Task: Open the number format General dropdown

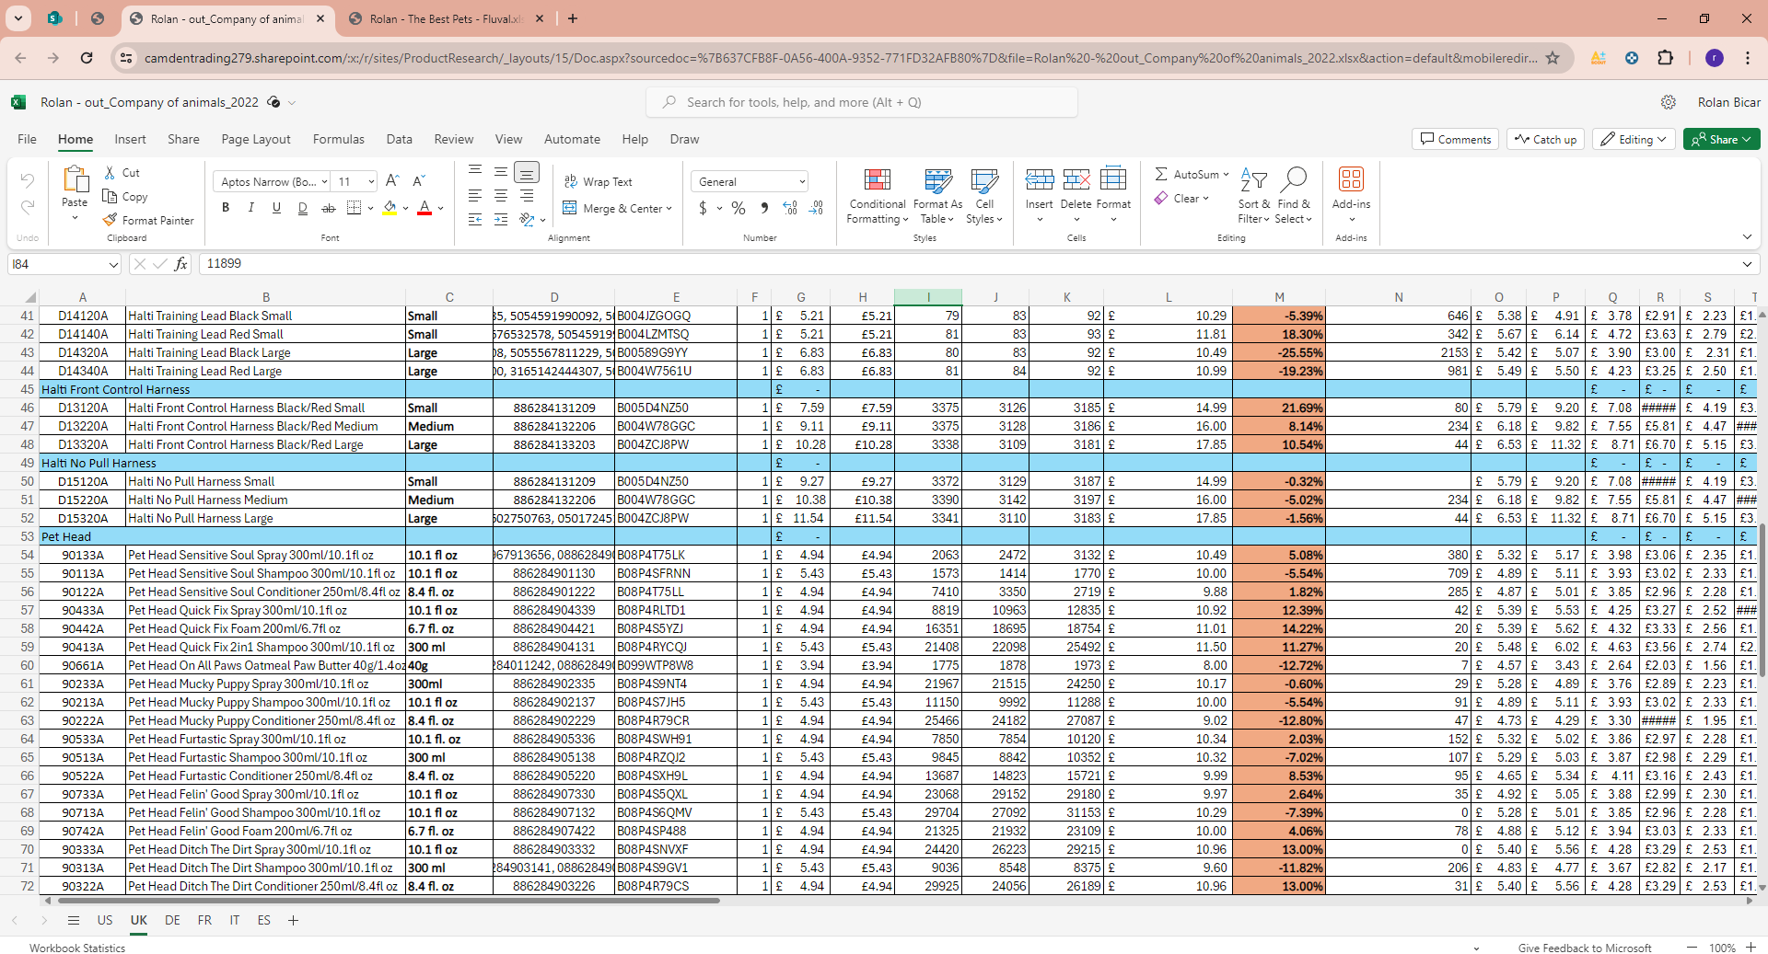Action: [750, 182]
